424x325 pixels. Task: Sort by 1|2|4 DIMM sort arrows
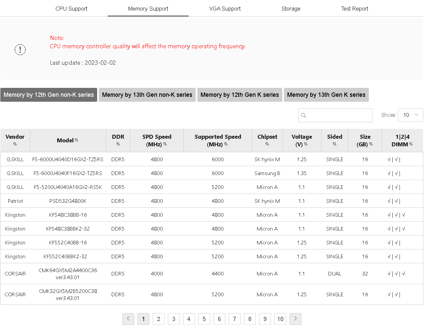(x=411, y=144)
